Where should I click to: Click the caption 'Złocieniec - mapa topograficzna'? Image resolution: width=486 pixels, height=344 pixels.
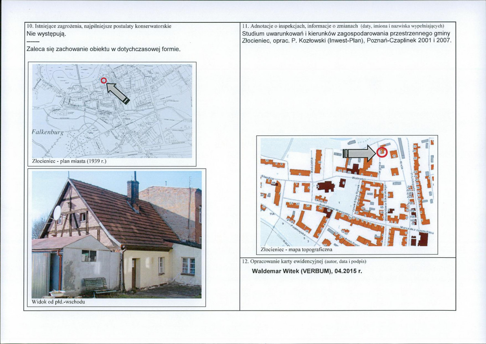pyautogui.click(x=296, y=249)
